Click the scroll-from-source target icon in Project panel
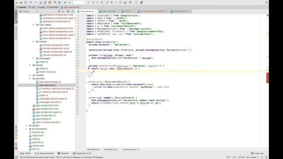The width and height of the screenshot is (283, 159). point(59,11)
